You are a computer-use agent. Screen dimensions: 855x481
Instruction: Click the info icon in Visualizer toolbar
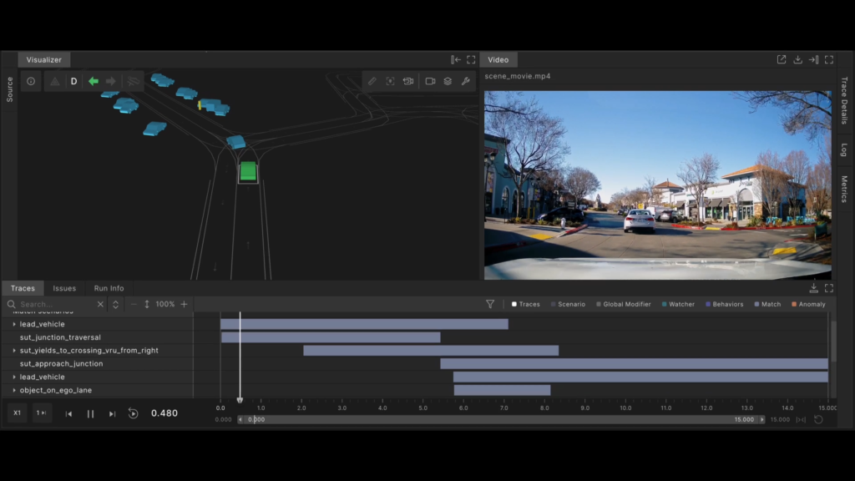[x=31, y=81]
